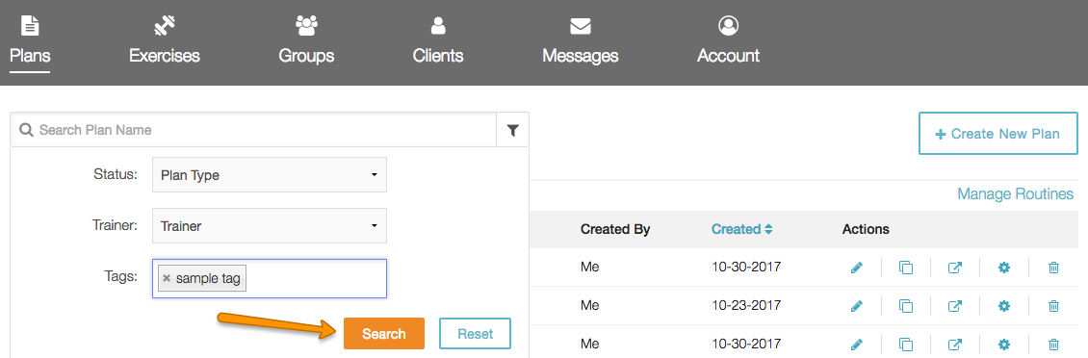
Task: Click the Reset button
Action: tap(476, 334)
